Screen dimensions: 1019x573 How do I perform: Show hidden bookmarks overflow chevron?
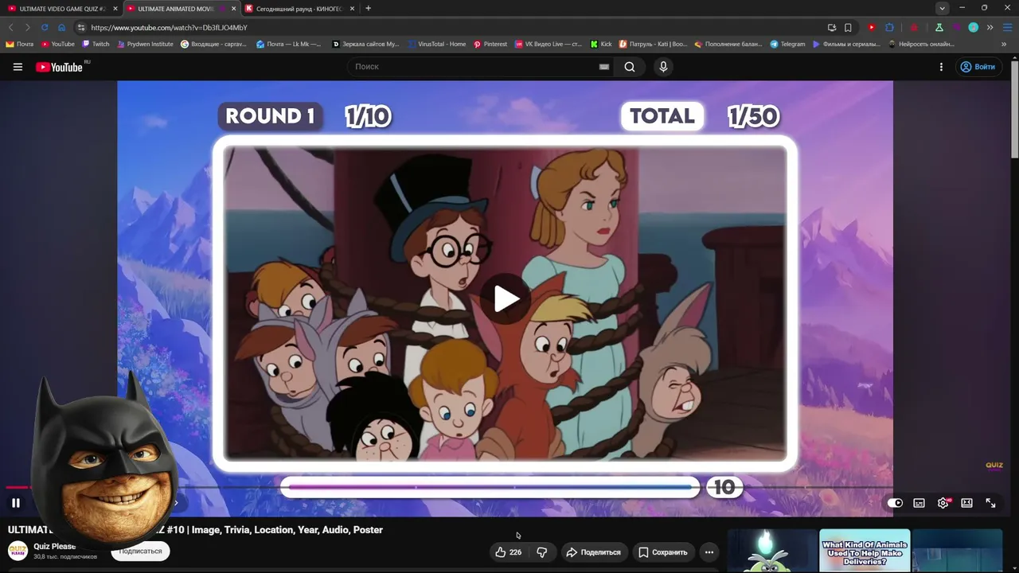click(1005, 45)
